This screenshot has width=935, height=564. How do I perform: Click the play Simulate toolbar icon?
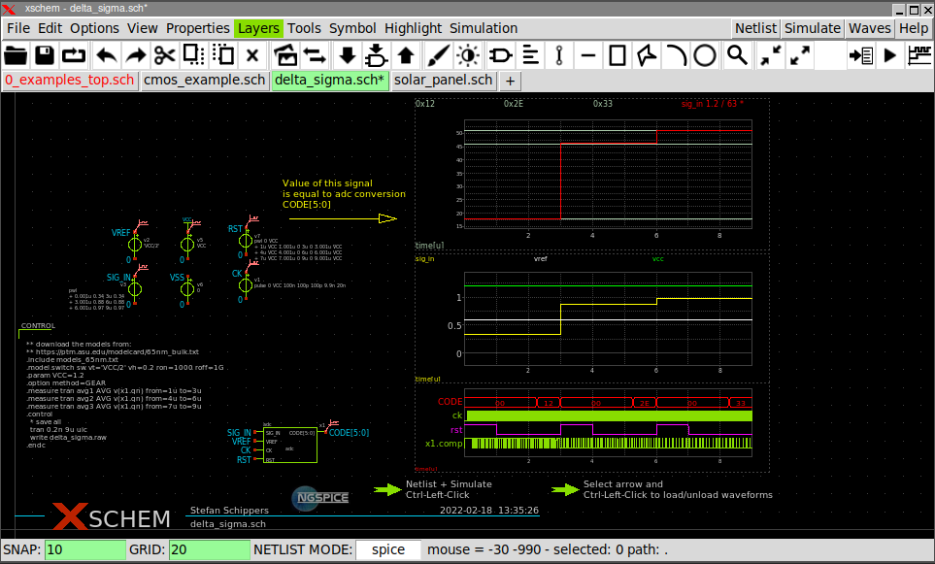click(x=889, y=55)
